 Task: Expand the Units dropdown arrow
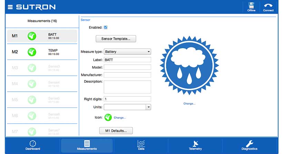tap(148, 107)
